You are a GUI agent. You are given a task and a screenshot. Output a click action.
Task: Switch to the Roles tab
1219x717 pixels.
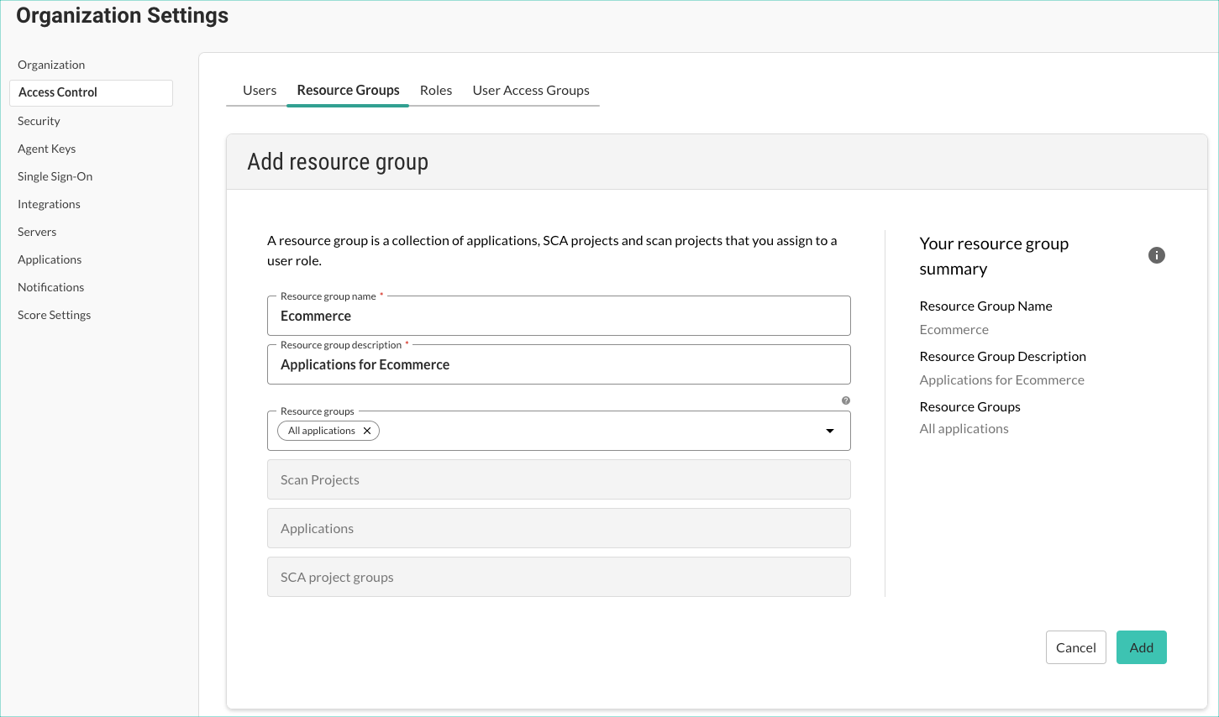[436, 90]
